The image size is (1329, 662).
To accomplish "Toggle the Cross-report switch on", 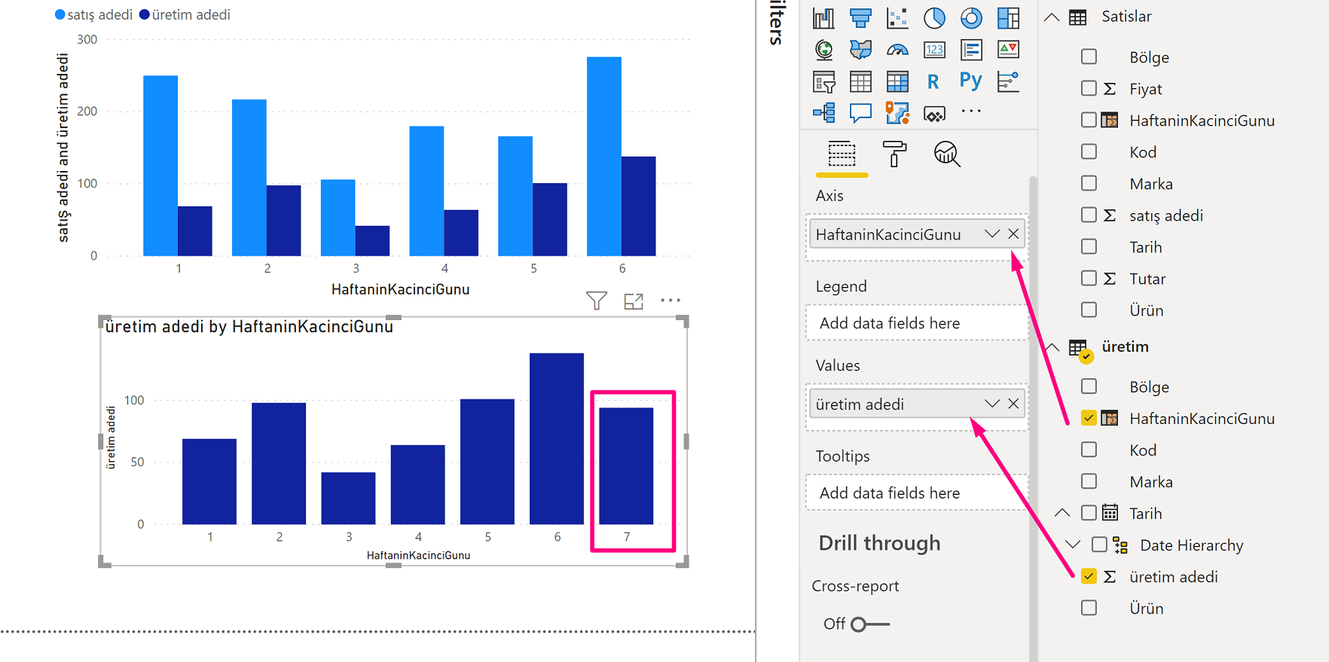I will (869, 624).
